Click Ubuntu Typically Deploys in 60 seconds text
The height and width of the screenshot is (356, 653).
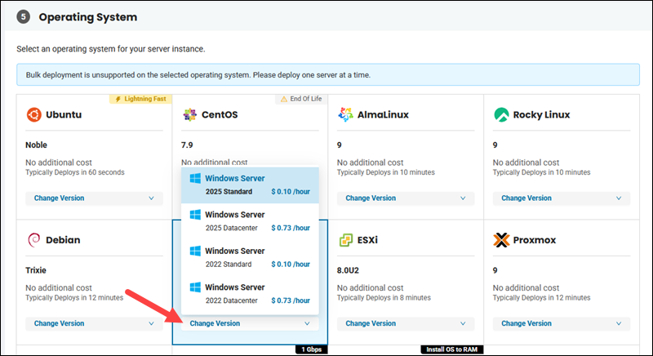tap(75, 172)
